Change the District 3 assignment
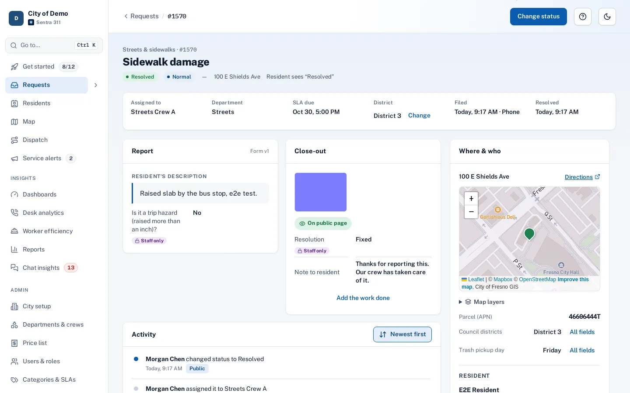The image size is (630, 393). [x=419, y=116]
